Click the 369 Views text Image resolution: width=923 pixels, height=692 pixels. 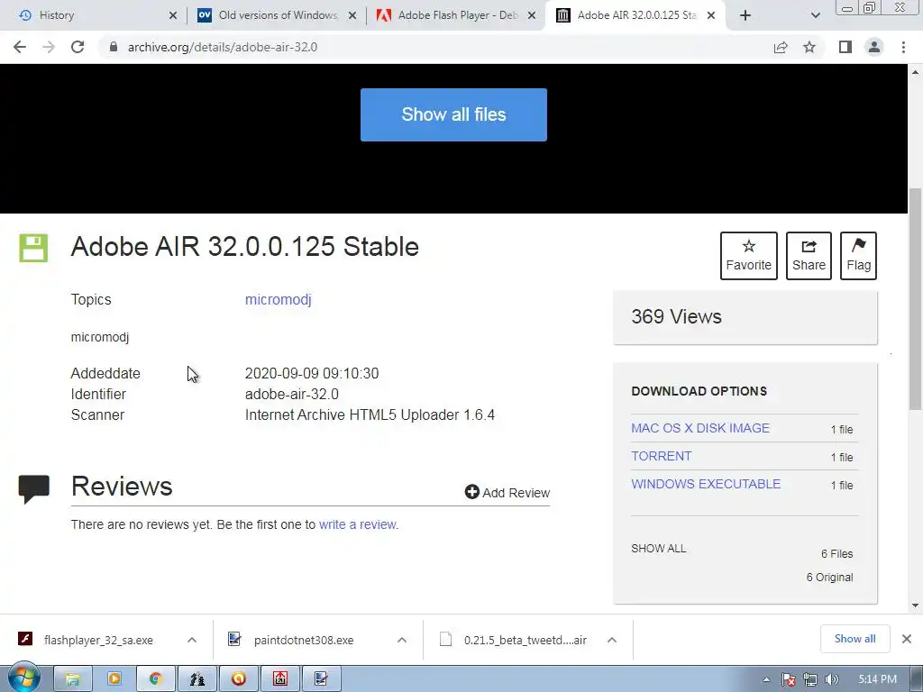click(x=676, y=316)
